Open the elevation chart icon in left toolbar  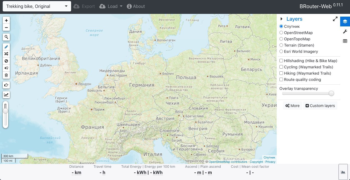[x=6, y=95]
